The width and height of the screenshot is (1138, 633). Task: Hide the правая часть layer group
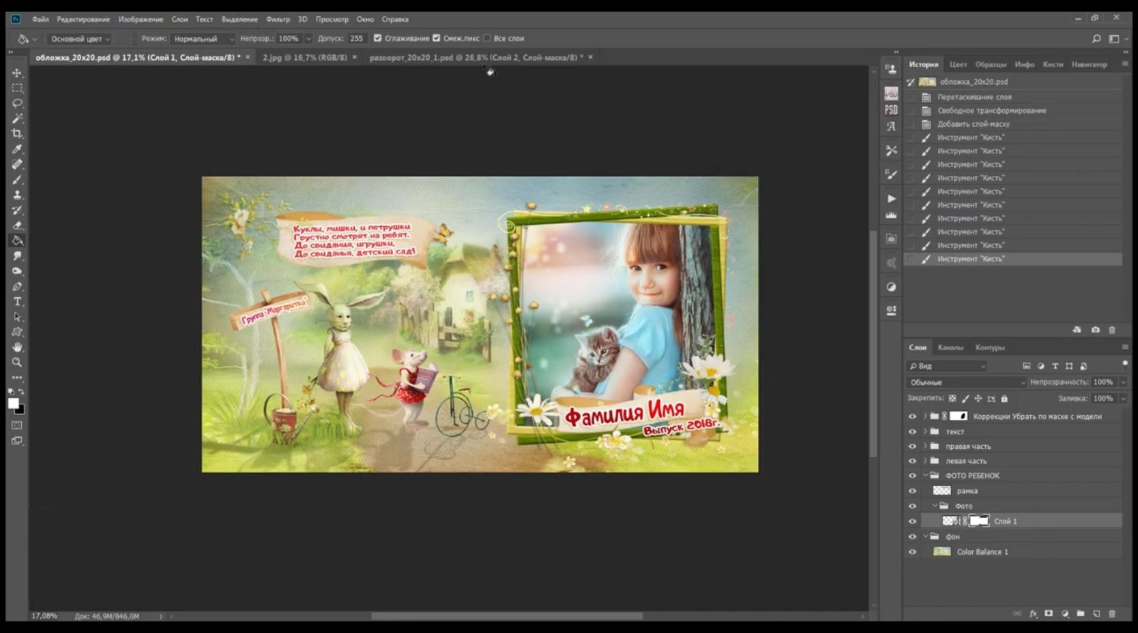click(912, 447)
